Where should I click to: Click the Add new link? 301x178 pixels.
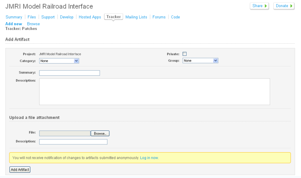coord(14,24)
